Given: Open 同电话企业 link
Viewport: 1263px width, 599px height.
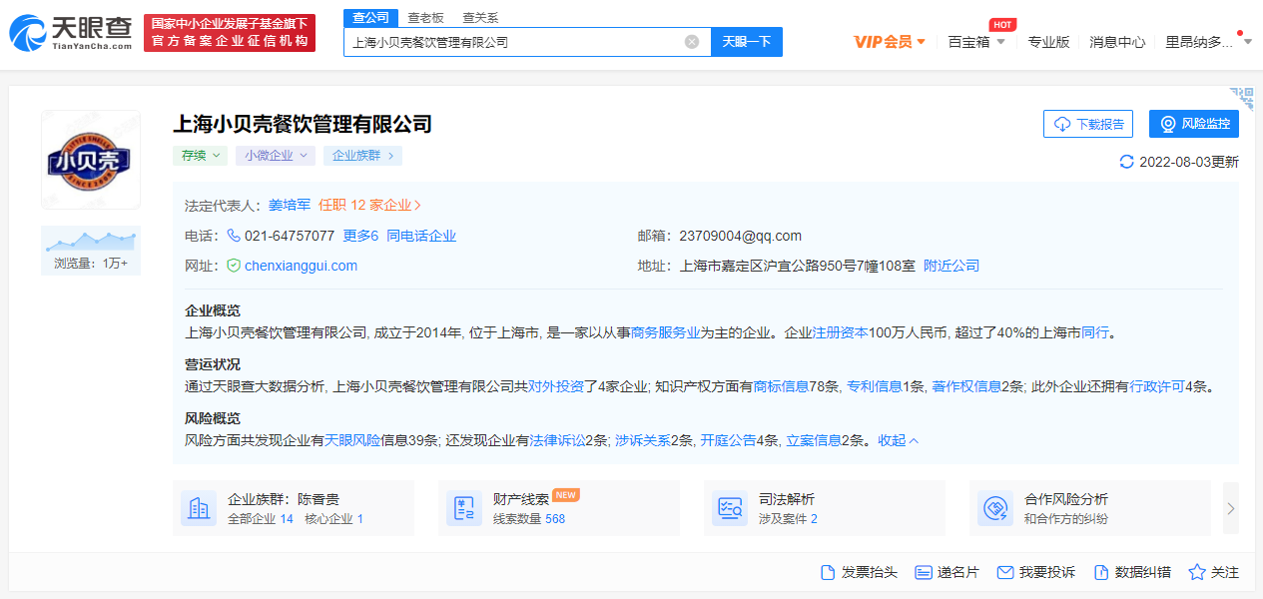Looking at the screenshot, I should (x=421, y=236).
